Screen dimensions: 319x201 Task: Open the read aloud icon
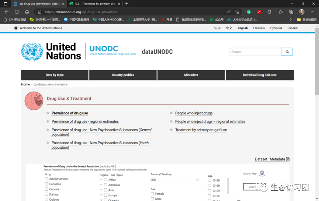pos(229,12)
